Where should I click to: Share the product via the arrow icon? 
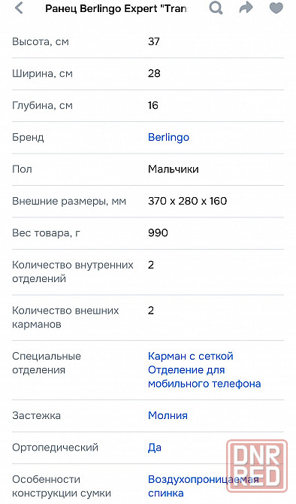[246, 8]
